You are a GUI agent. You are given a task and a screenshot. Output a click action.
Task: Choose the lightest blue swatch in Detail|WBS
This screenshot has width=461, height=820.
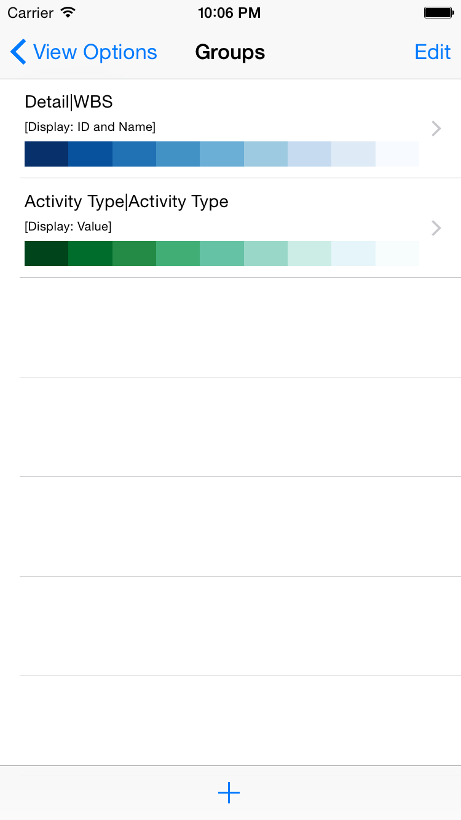pyautogui.click(x=397, y=154)
